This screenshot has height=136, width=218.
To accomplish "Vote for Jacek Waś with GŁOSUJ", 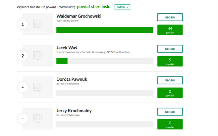I will 170,49.
